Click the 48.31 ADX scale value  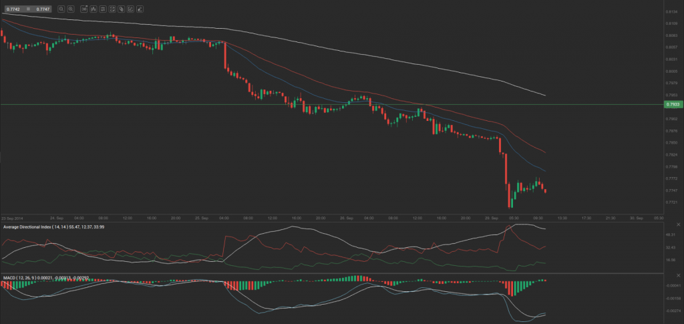(671, 234)
